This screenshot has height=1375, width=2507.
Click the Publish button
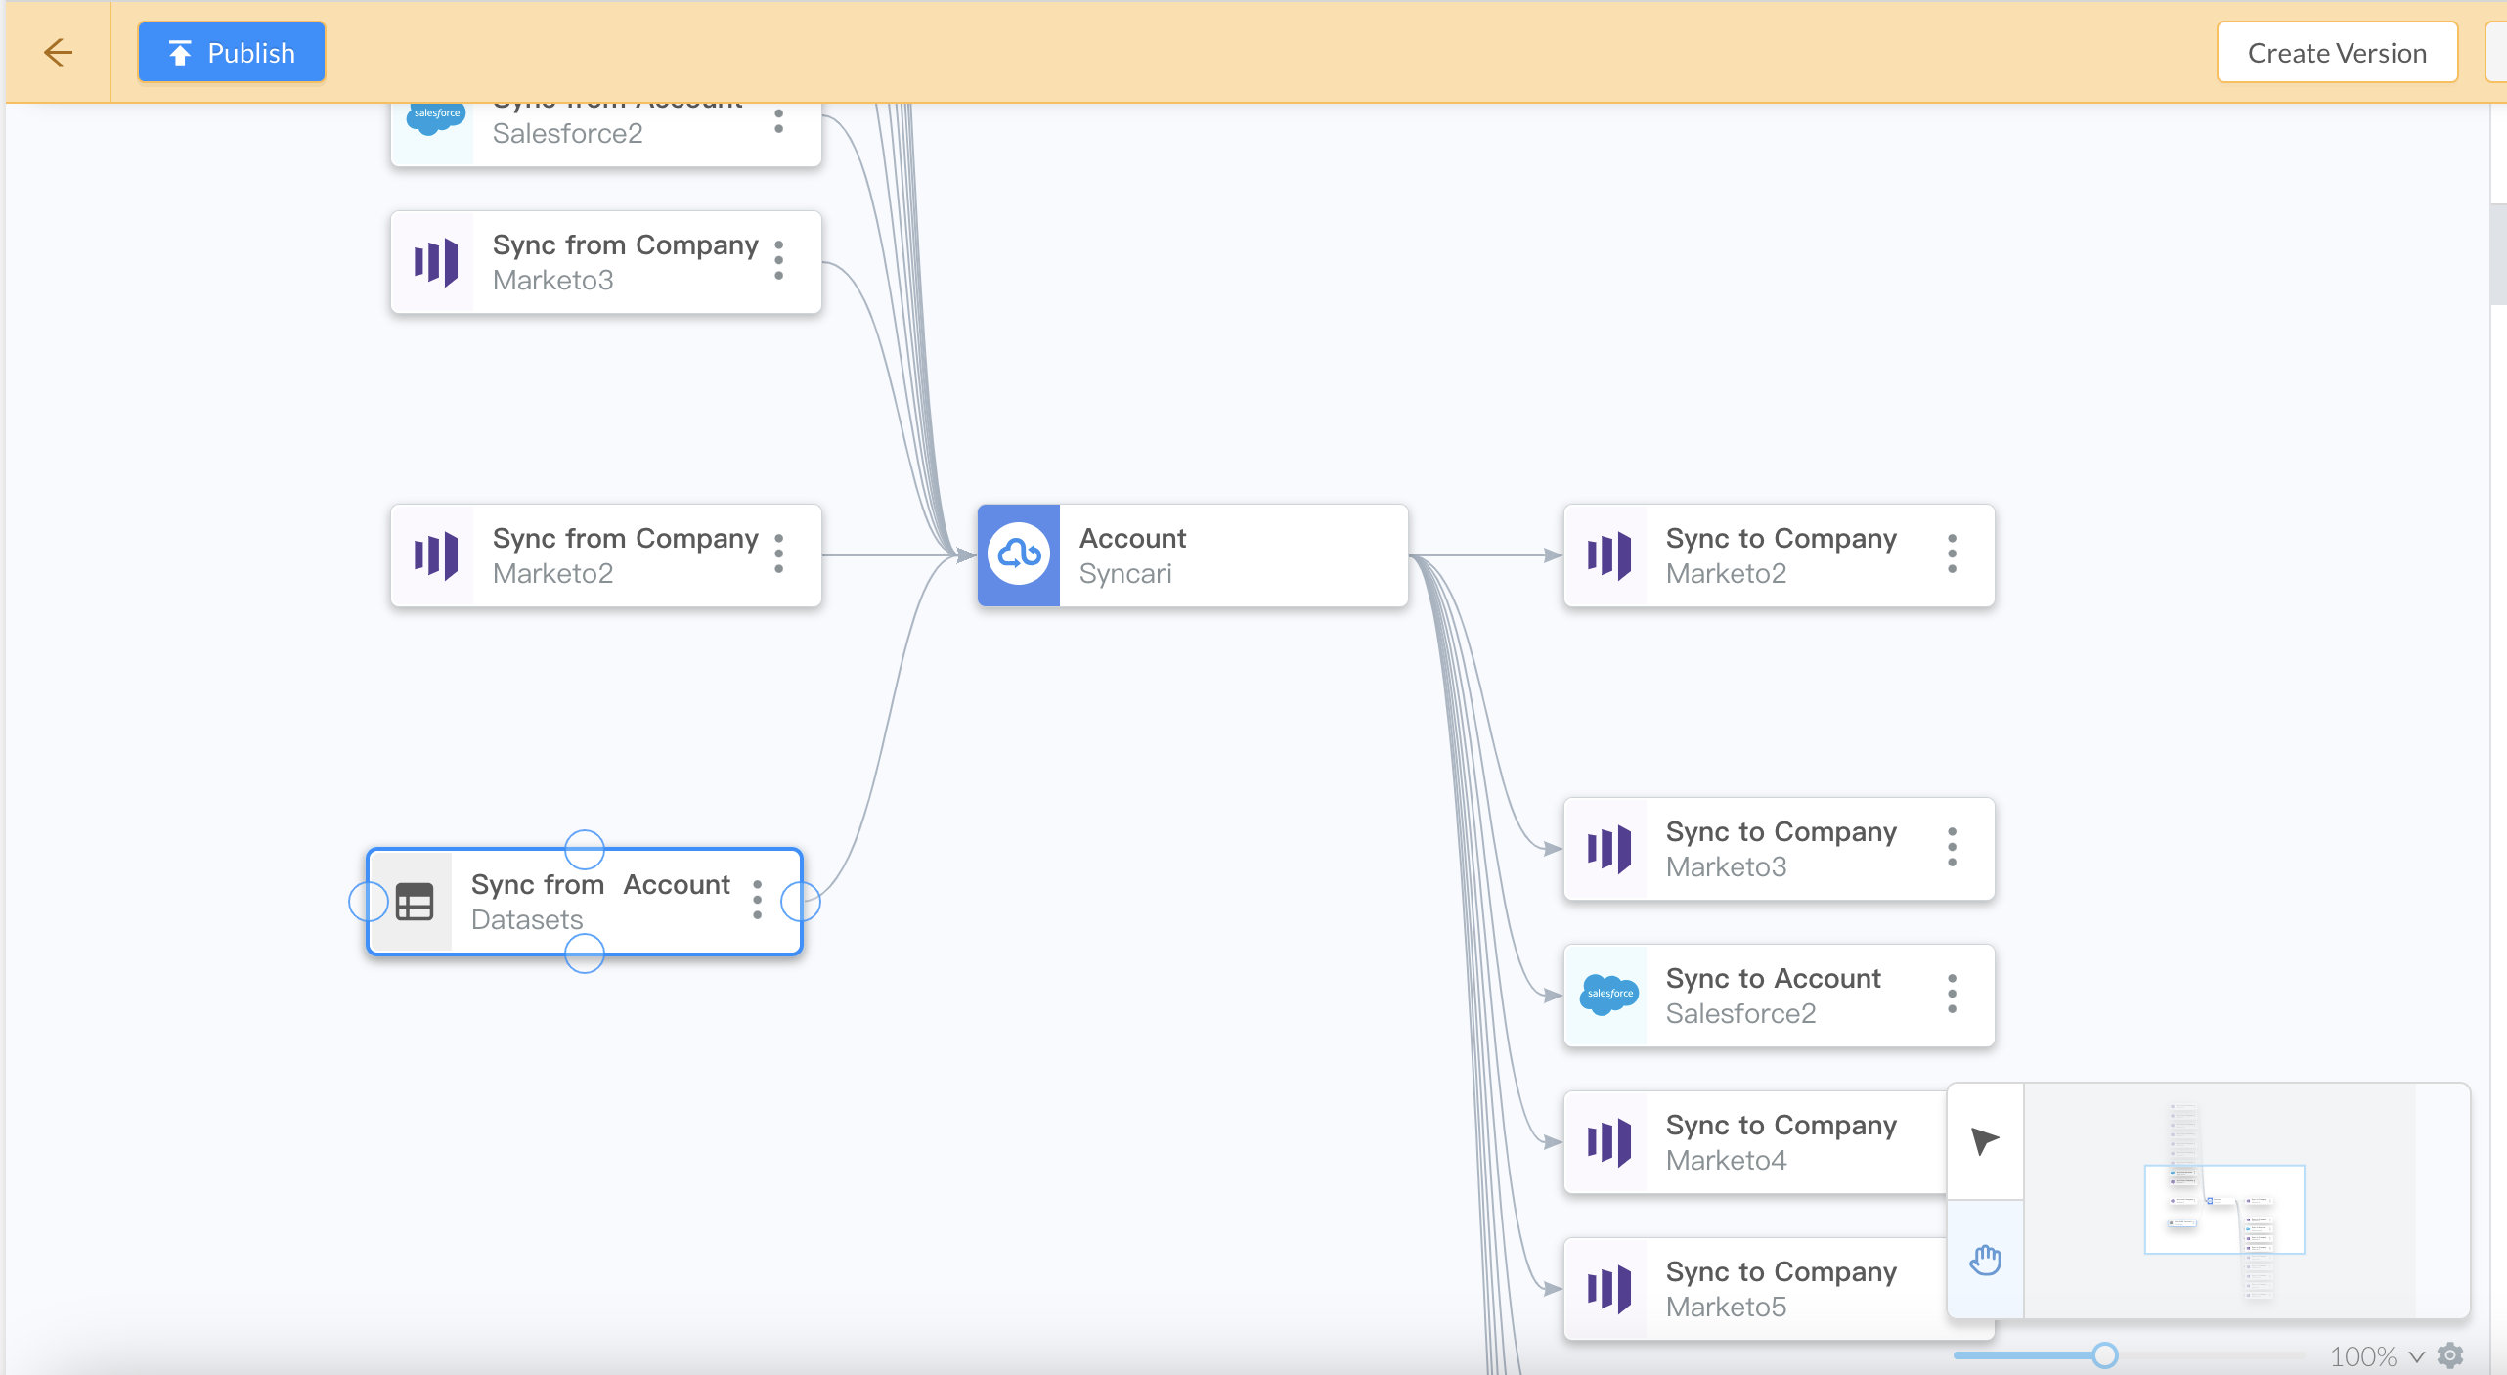(232, 52)
